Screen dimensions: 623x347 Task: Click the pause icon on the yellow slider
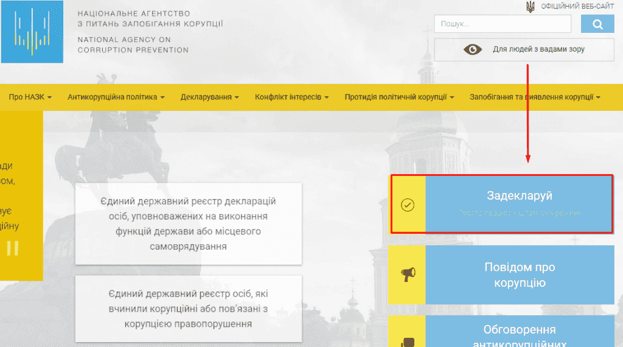[x=13, y=248]
